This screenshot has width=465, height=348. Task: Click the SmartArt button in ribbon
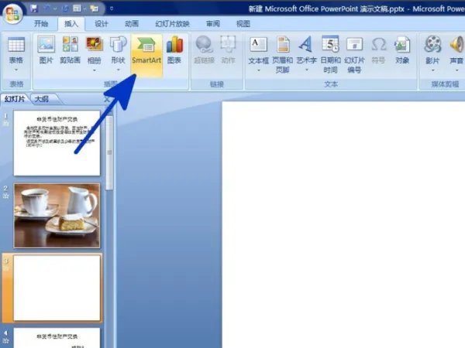point(146,53)
